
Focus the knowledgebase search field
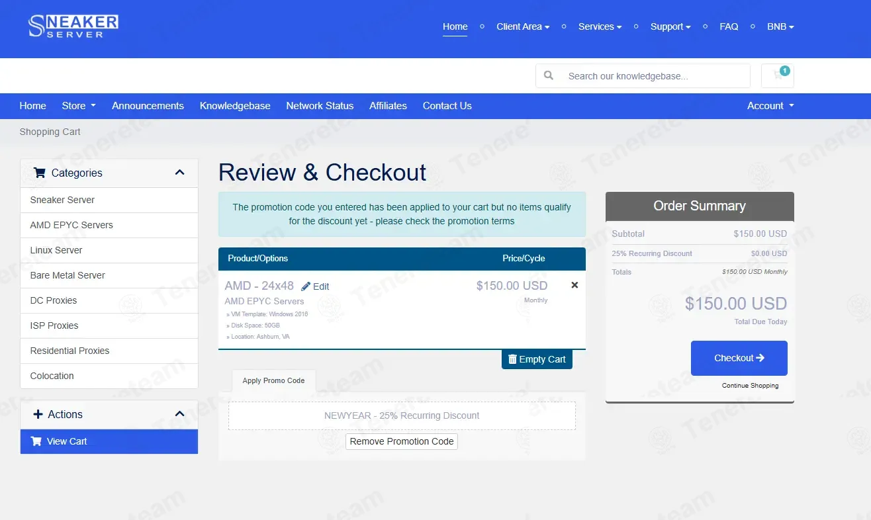pos(655,75)
